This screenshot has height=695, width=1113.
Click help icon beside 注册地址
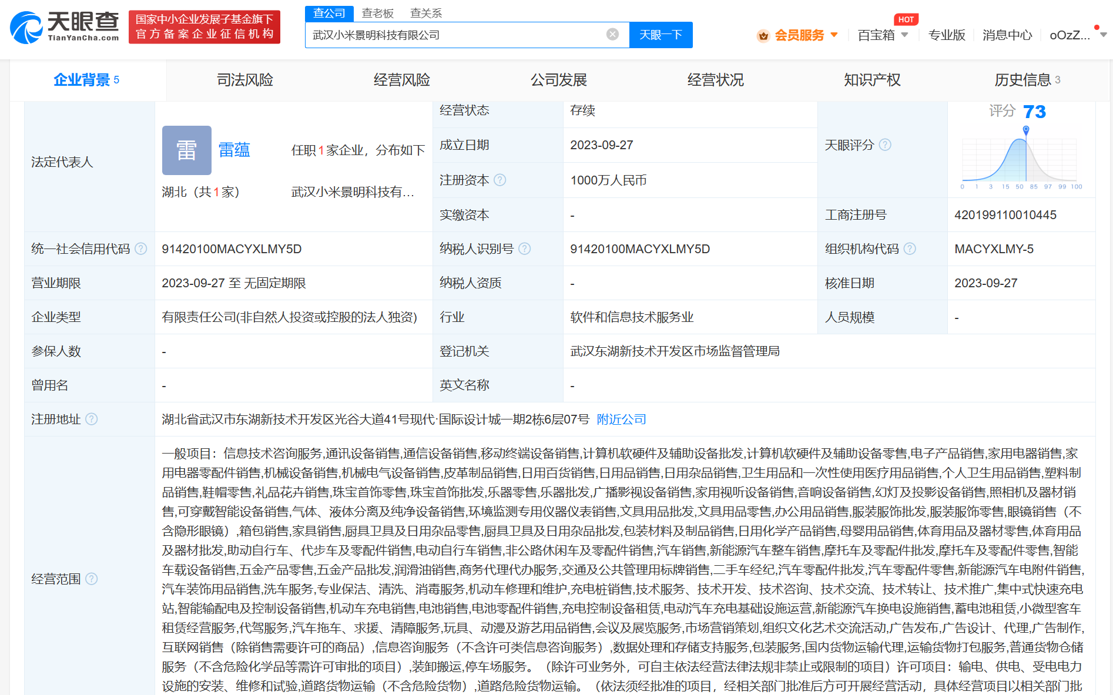pyautogui.click(x=92, y=419)
